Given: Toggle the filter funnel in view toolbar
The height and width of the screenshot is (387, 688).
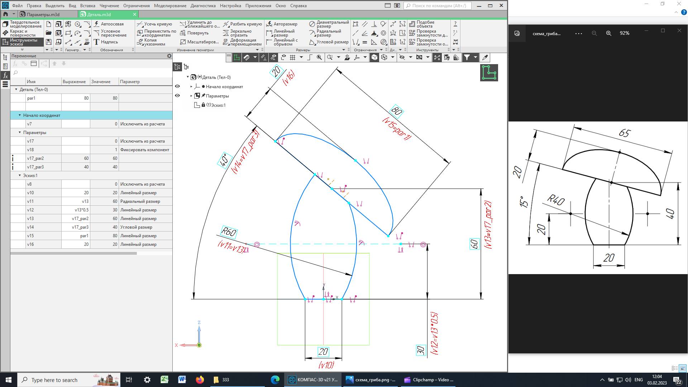Looking at the screenshot, I should click(x=467, y=57).
